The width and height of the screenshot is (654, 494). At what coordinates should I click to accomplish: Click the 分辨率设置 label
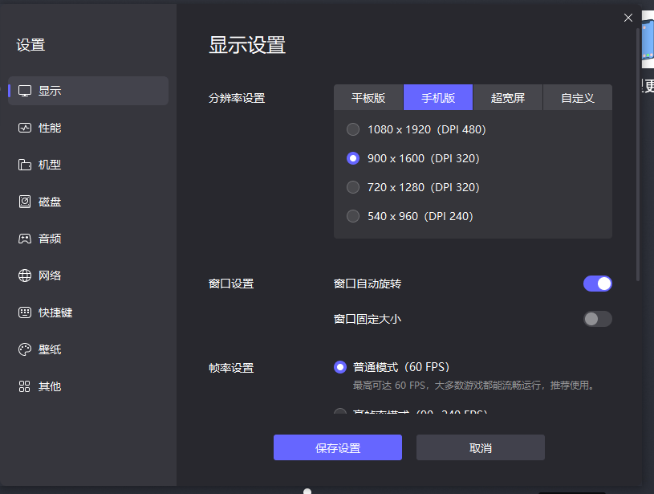coord(237,98)
